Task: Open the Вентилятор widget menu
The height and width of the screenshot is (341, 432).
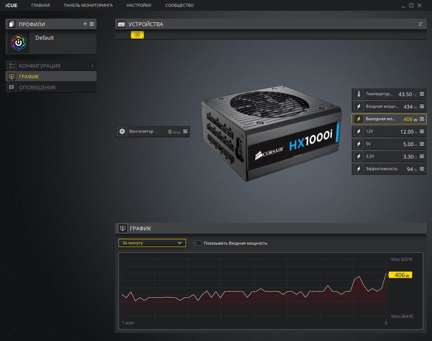Action: point(185,131)
